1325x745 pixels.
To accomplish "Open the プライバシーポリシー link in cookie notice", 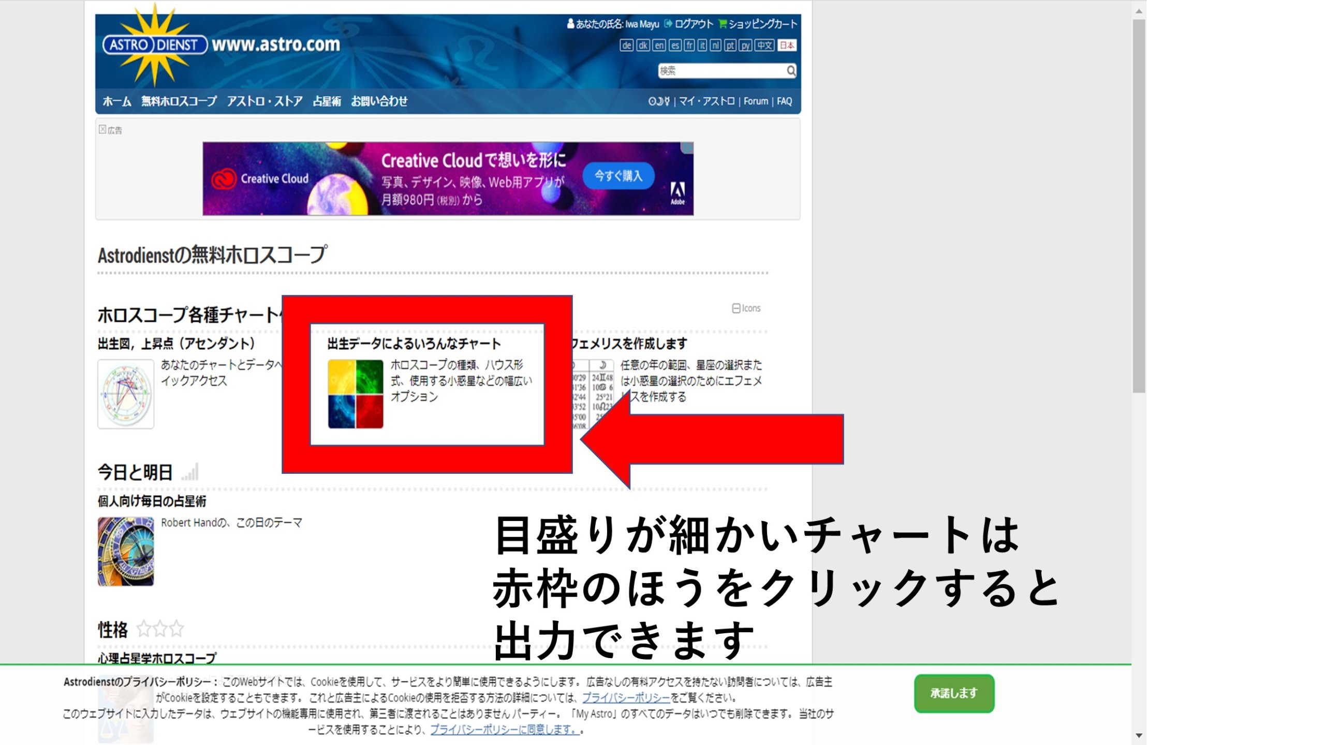I will (626, 698).
